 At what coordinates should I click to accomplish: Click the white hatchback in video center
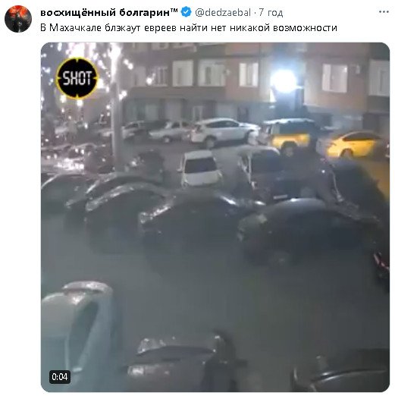[201, 168]
